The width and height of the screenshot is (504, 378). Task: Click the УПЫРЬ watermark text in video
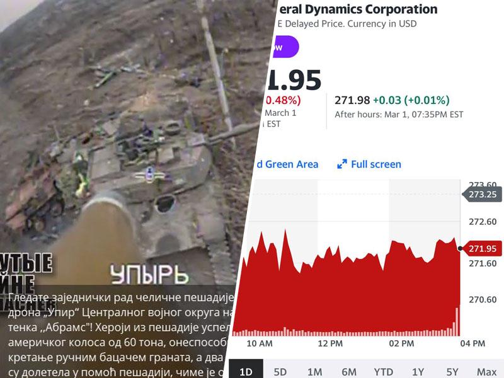(x=149, y=275)
